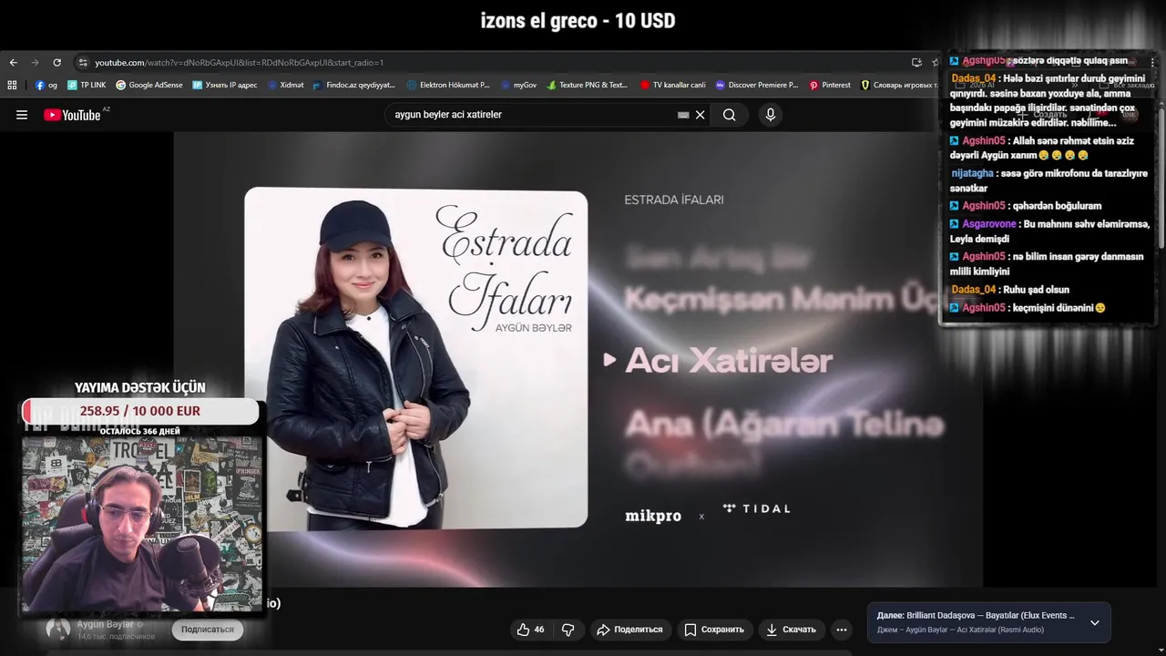The width and height of the screenshot is (1166, 656).
Task: Click Dadas_04 in 'Ruhu şad olsun' message
Action: (x=974, y=290)
